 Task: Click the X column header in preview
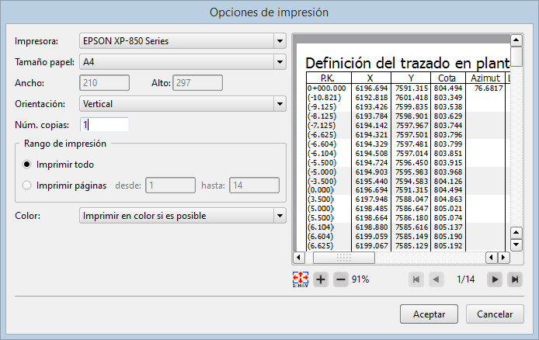tap(370, 78)
